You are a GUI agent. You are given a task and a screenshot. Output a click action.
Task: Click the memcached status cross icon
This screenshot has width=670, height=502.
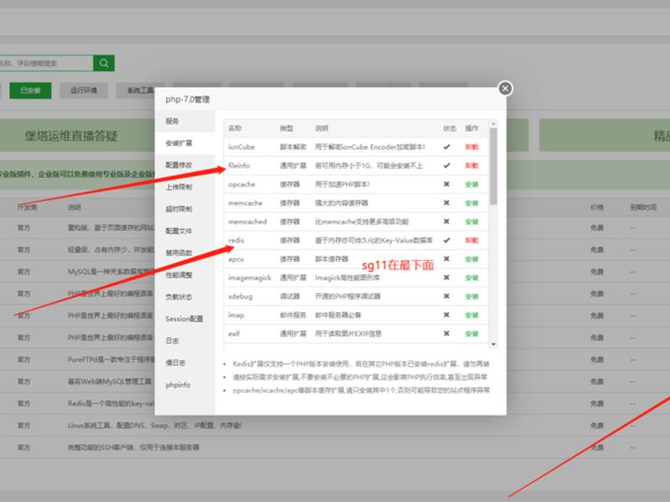[x=446, y=222]
